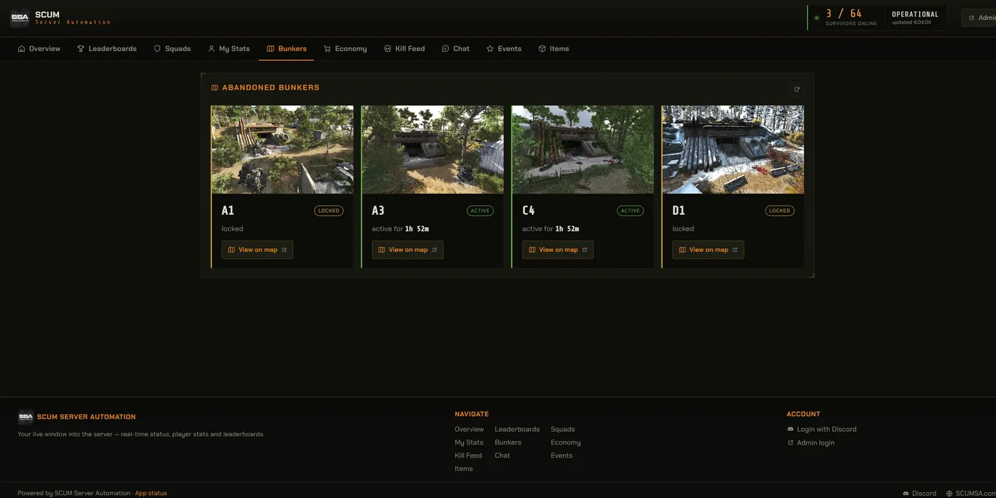Click the snowy D1 bunker thumbnail
Viewport: 996px width, 498px height.
(733, 149)
